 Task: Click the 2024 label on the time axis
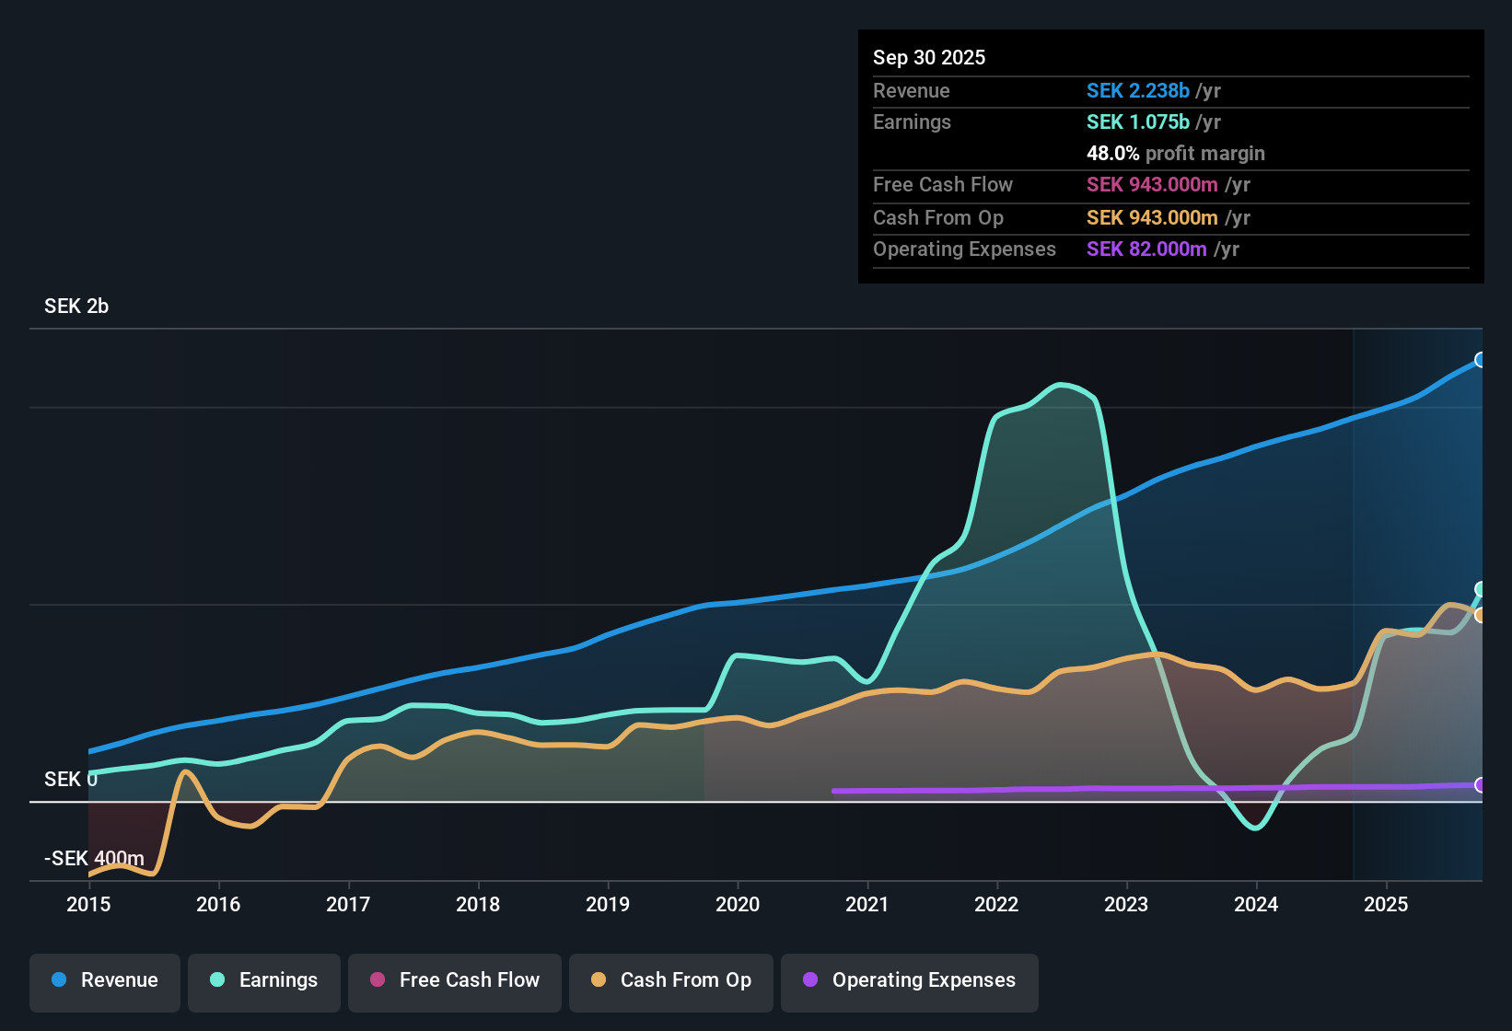click(x=1256, y=904)
